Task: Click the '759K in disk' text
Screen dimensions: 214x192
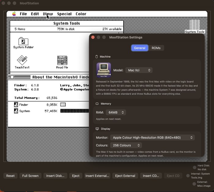Action: point(66,29)
